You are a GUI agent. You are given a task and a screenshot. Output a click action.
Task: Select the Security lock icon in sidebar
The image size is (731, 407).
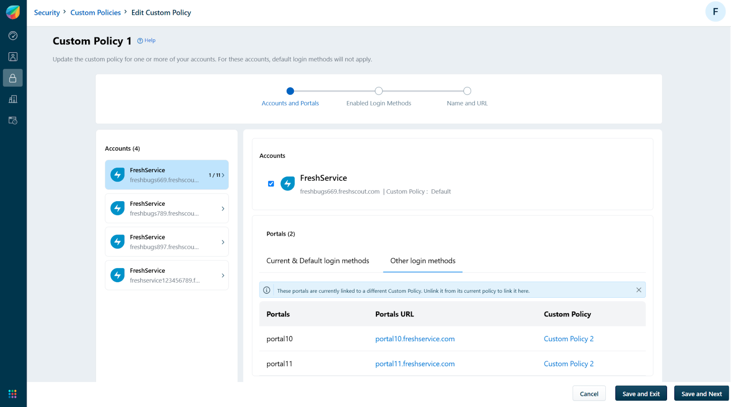point(13,78)
